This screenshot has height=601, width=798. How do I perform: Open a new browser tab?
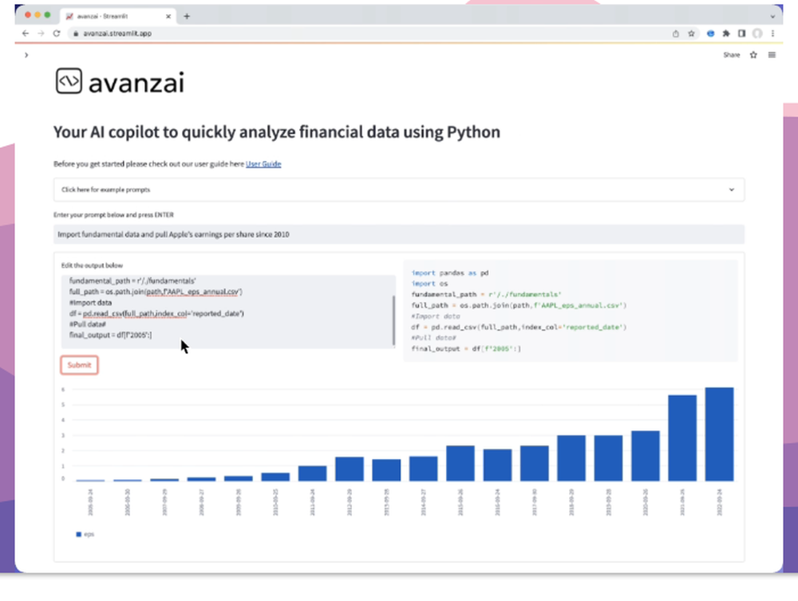187,16
